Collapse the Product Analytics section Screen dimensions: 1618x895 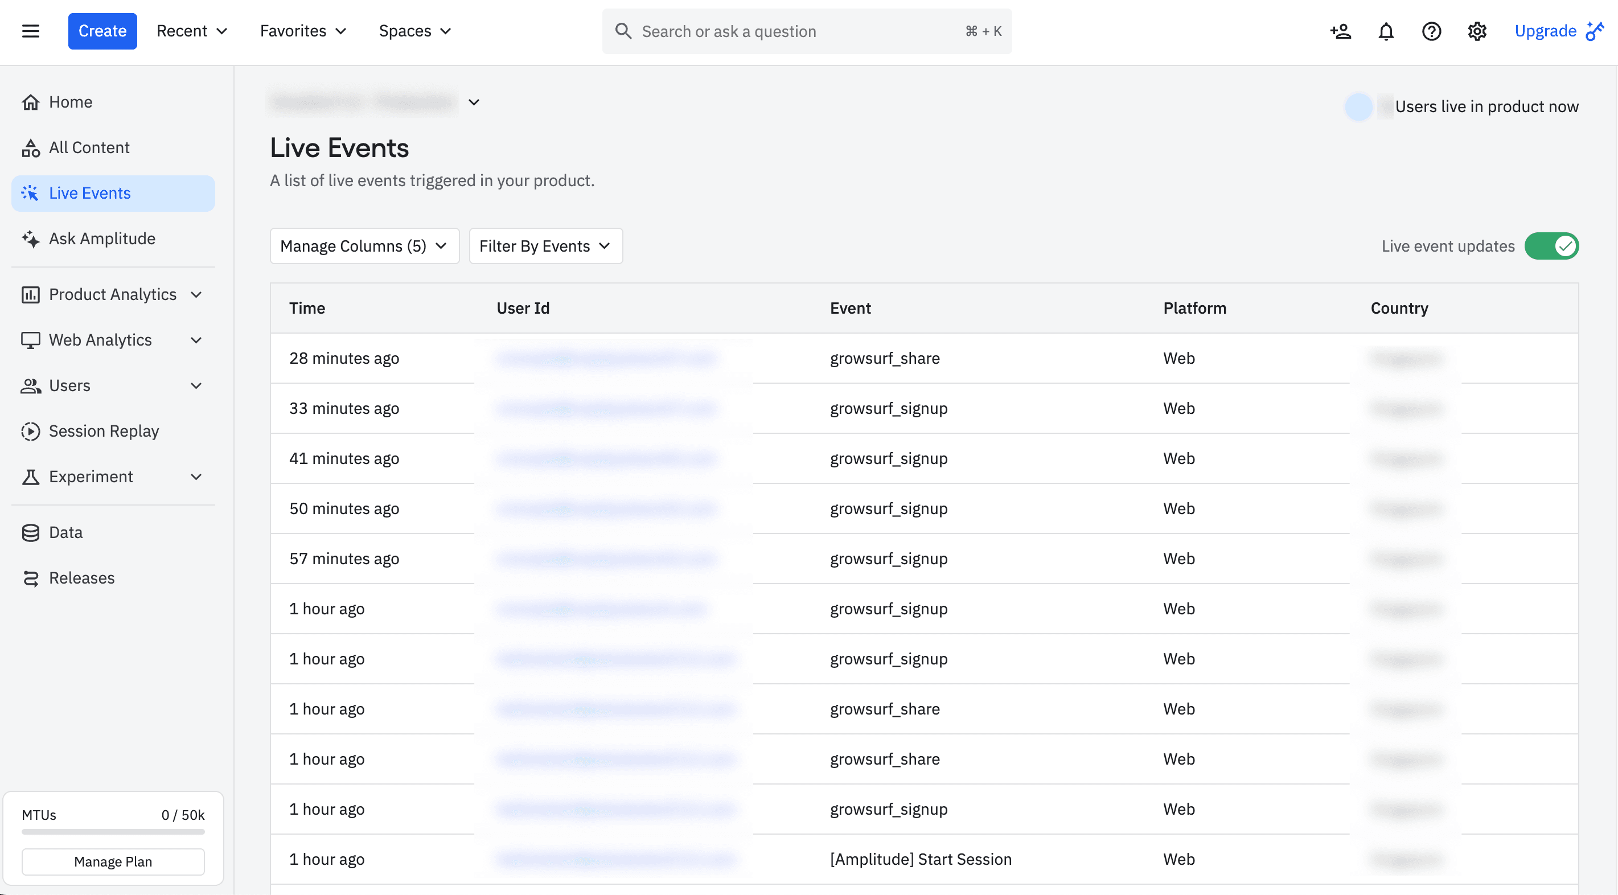point(196,294)
